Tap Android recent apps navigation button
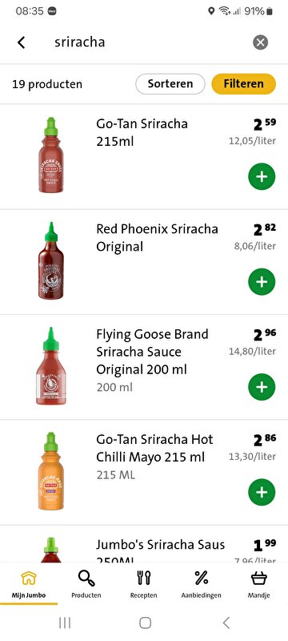The height and width of the screenshot is (641, 288). tap(65, 623)
